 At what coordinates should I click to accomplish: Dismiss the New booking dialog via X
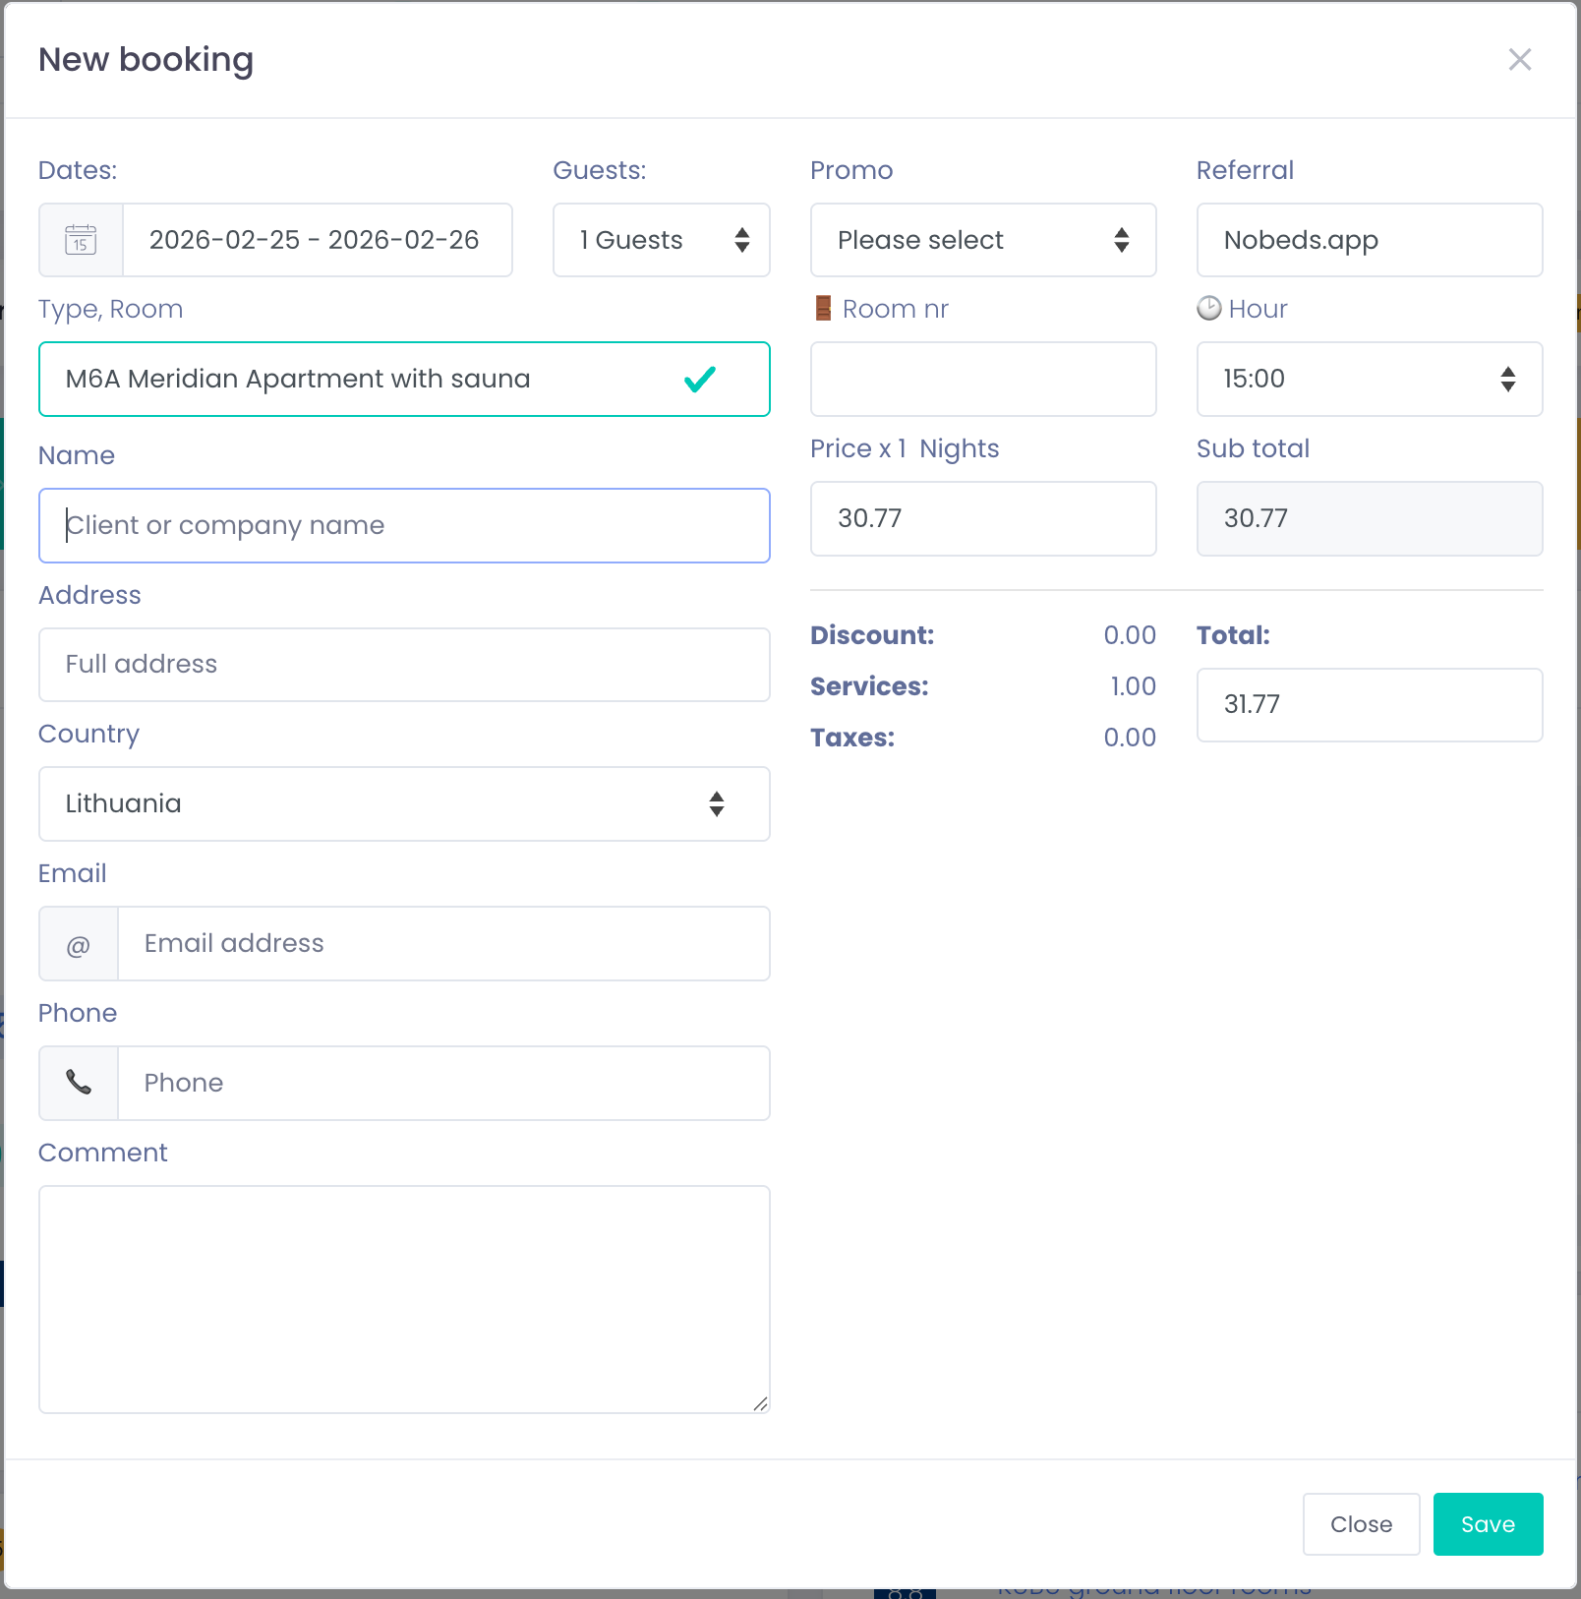(1520, 59)
